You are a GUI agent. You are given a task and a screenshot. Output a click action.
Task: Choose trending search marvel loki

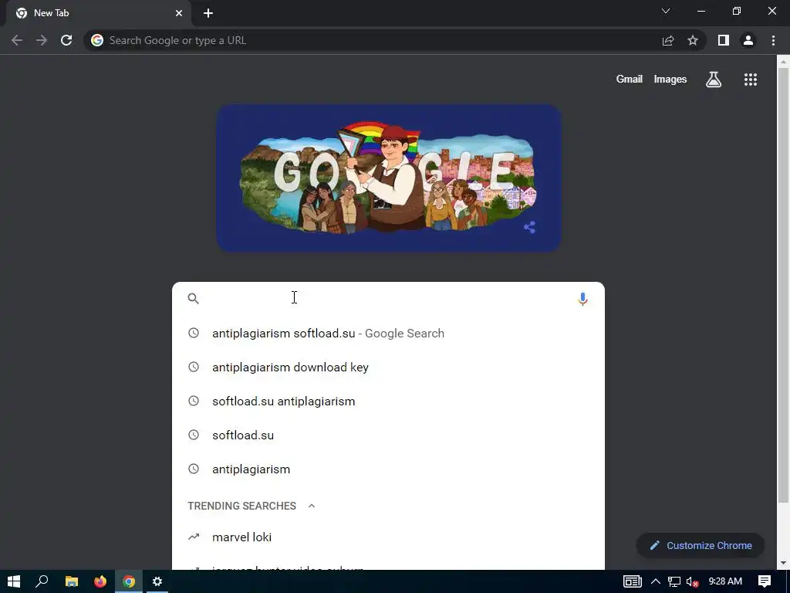pyautogui.click(x=388, y=537)
